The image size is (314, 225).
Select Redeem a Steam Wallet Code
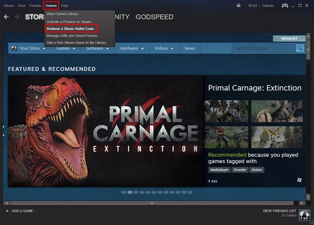72,29
